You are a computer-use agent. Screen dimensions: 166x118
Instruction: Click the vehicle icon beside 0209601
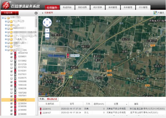[x=15, y=57]
